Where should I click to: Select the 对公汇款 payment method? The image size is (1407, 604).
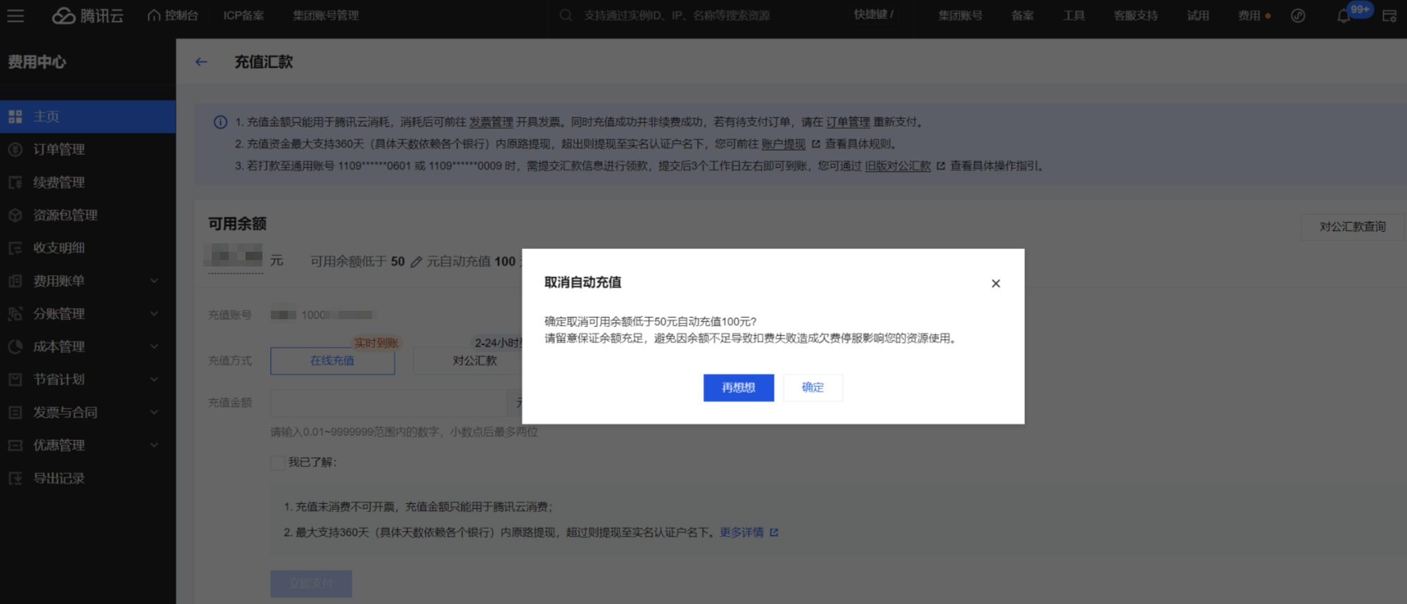pos(474,361)
